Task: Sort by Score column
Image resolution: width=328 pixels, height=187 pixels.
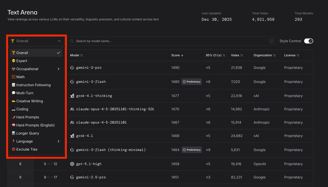Action: (x=177, y=55)
